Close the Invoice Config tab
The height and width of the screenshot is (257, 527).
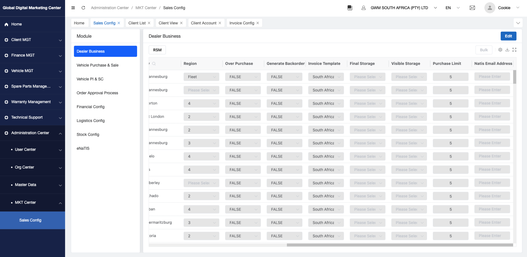point(258,23)
